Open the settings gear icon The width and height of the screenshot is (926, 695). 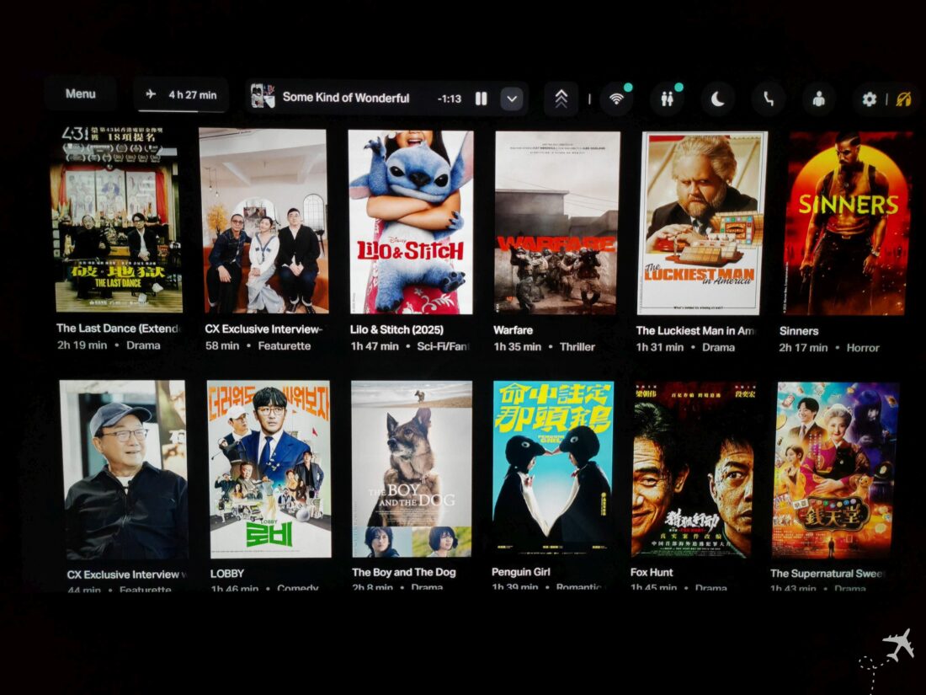[869, 98]
